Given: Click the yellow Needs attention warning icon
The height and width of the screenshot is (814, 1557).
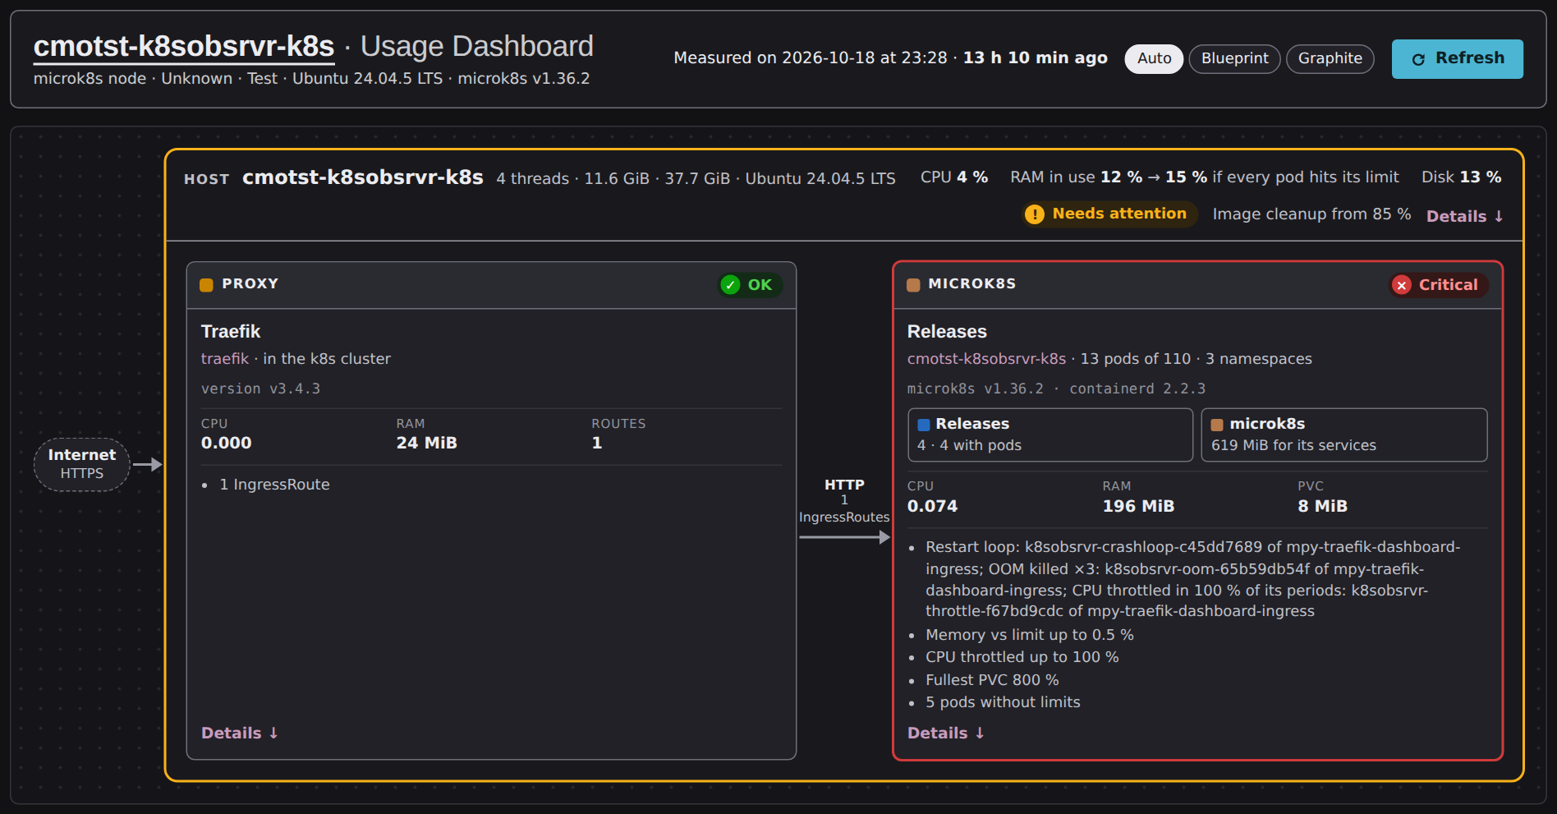Looking at the screenshot, I should click(x=1035, y=214).
